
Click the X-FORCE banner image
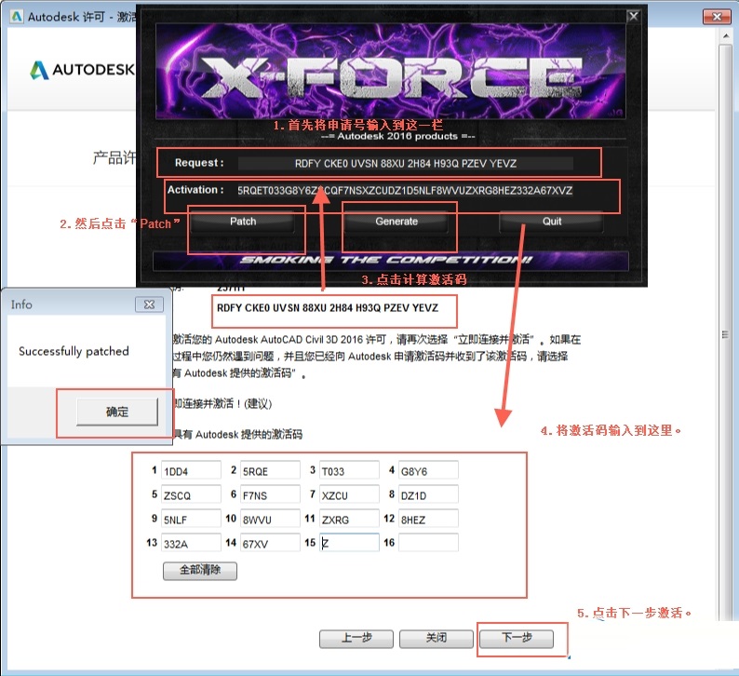391,71
